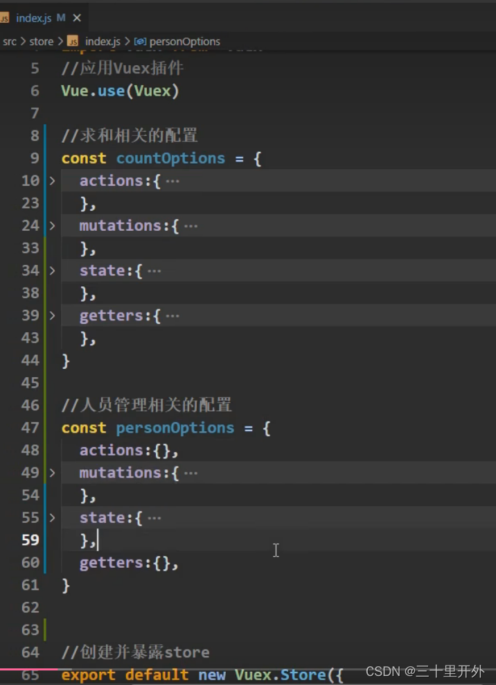Screen dimensions: 496x685
Task: Click the ellipsis after state:{ on line 55
Action: click(154, 519)
